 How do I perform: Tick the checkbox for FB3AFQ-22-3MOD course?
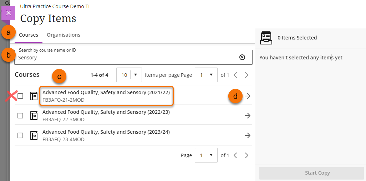(x=21, y=116)
